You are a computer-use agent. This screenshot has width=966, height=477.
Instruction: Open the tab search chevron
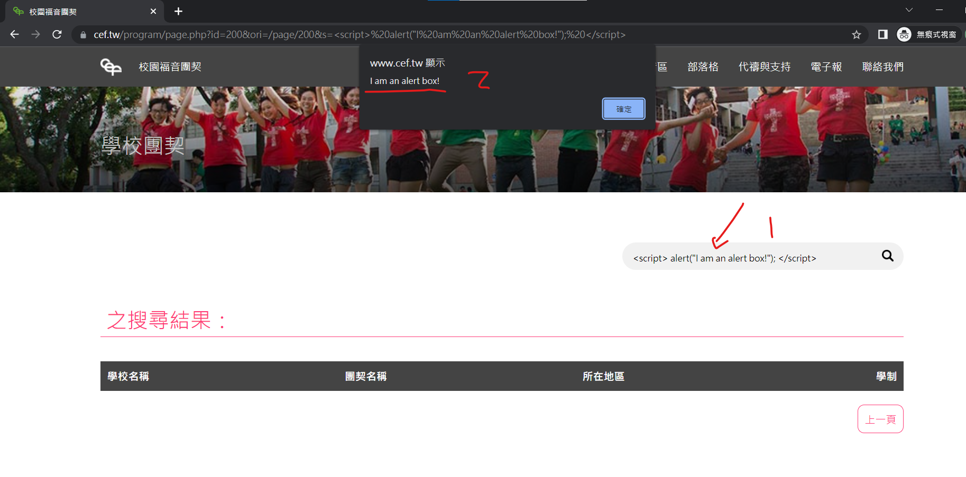909,10
